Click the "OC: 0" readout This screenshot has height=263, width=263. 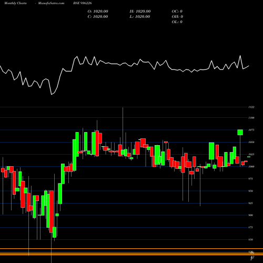click(x=177, y=12)
